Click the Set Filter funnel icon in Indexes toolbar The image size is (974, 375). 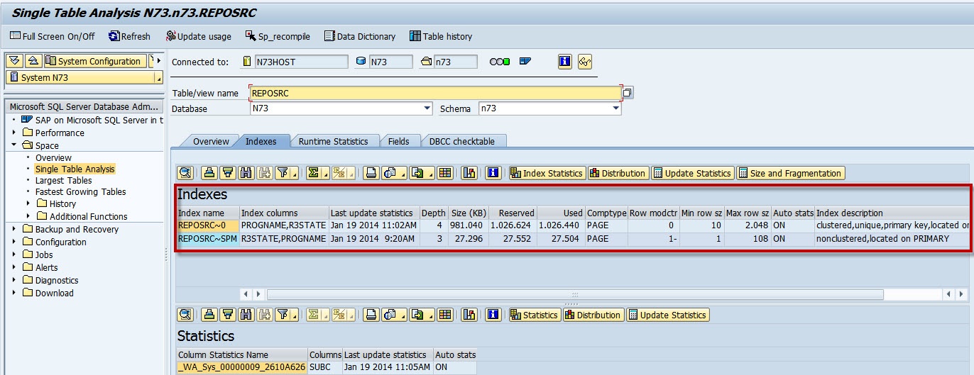[x=284, y=173]
